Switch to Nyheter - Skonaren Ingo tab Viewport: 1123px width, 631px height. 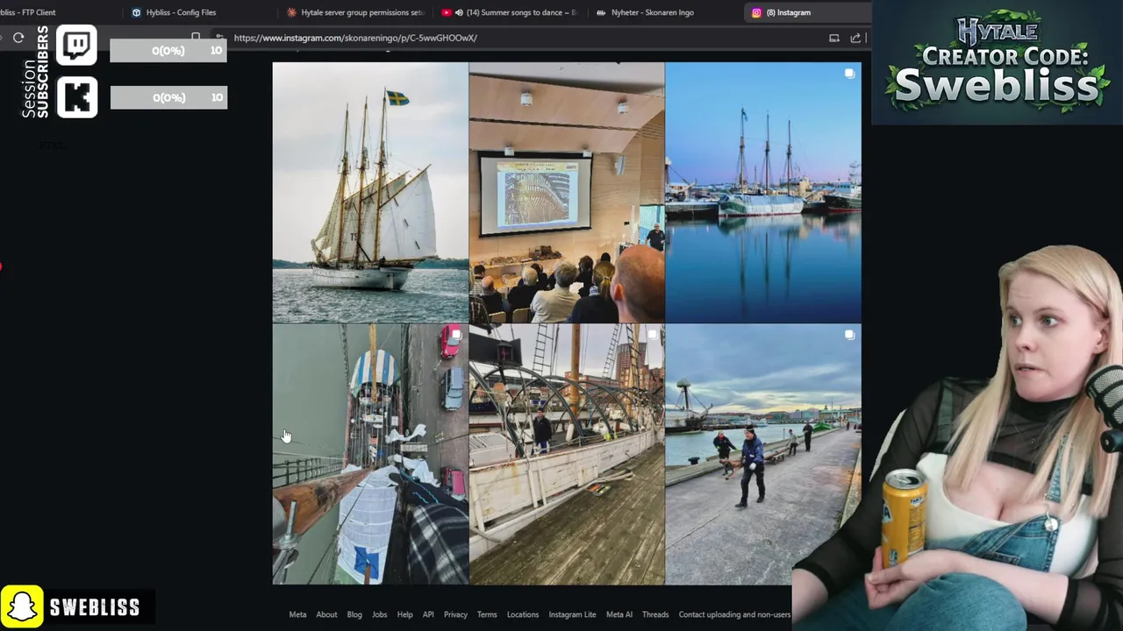tap(645, 12)
